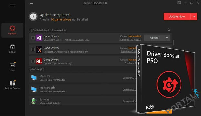Open the feedback chat icon
The height and width of the screenshot is (116, 201).
click(x=179, y=3)
